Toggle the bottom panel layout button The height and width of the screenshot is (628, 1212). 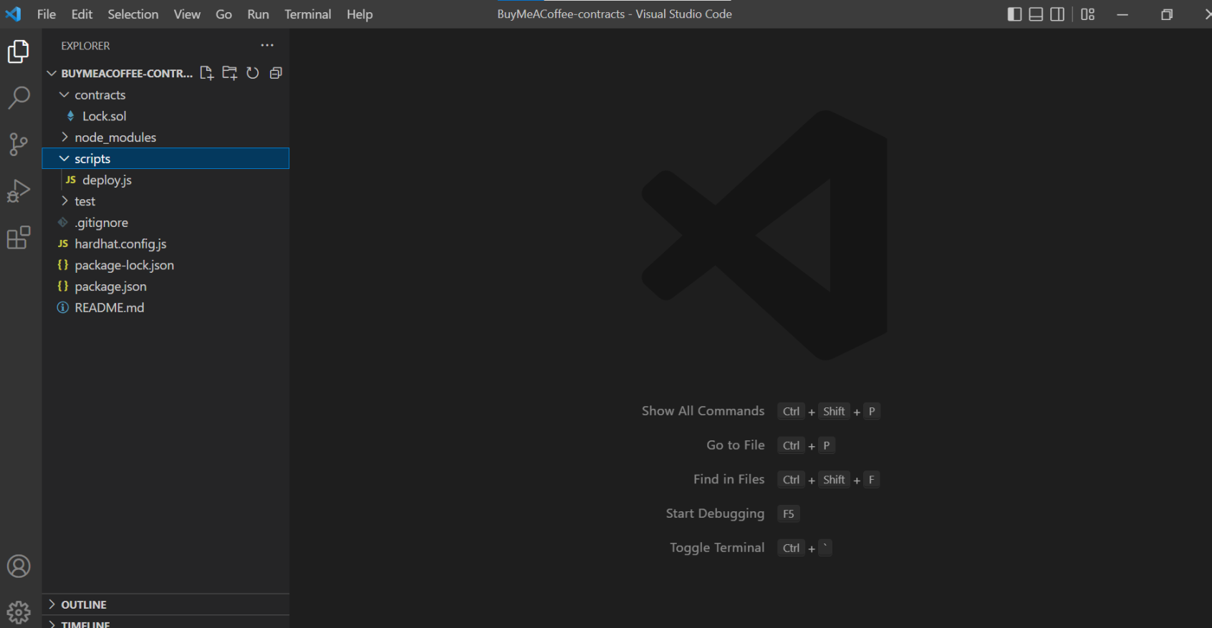(x=1036, y=14)
